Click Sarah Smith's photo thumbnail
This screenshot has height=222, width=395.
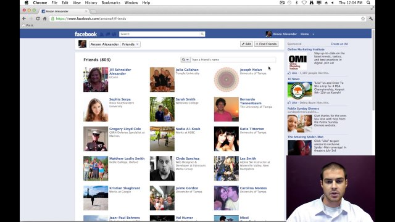(x=162, y=109)
